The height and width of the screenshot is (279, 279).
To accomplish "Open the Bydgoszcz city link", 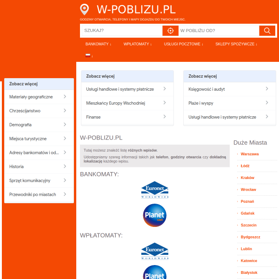I will coord(250,237).
